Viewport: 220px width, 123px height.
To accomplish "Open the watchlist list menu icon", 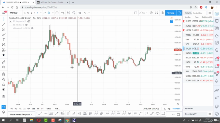I will pyautogui.click(x=210, y=13).
